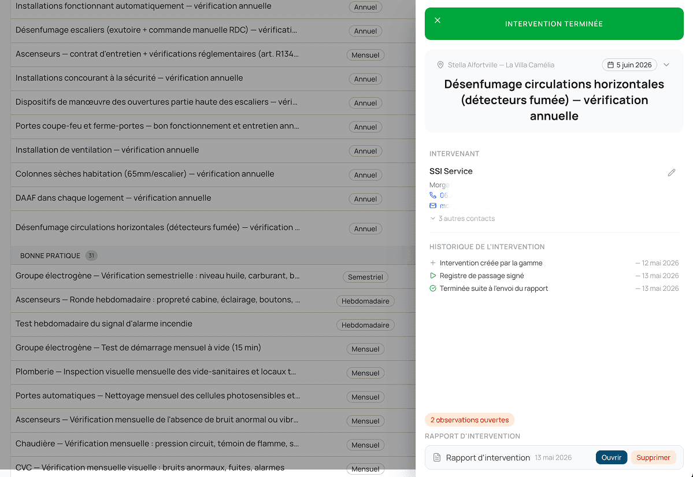Click the green check icon for Terminée entry
Image resolution: width=693 pixels, height=477 pixels.
433,289
